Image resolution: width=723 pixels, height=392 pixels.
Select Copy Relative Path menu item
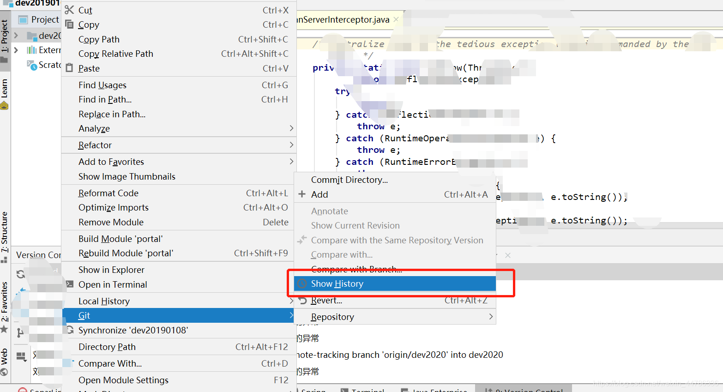click(179, 54)
